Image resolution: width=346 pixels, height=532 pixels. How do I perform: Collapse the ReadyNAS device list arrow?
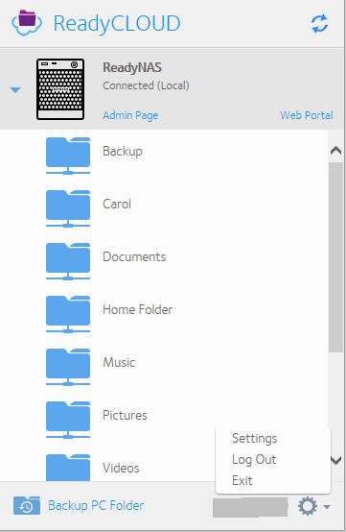click(x=15, y=90)
